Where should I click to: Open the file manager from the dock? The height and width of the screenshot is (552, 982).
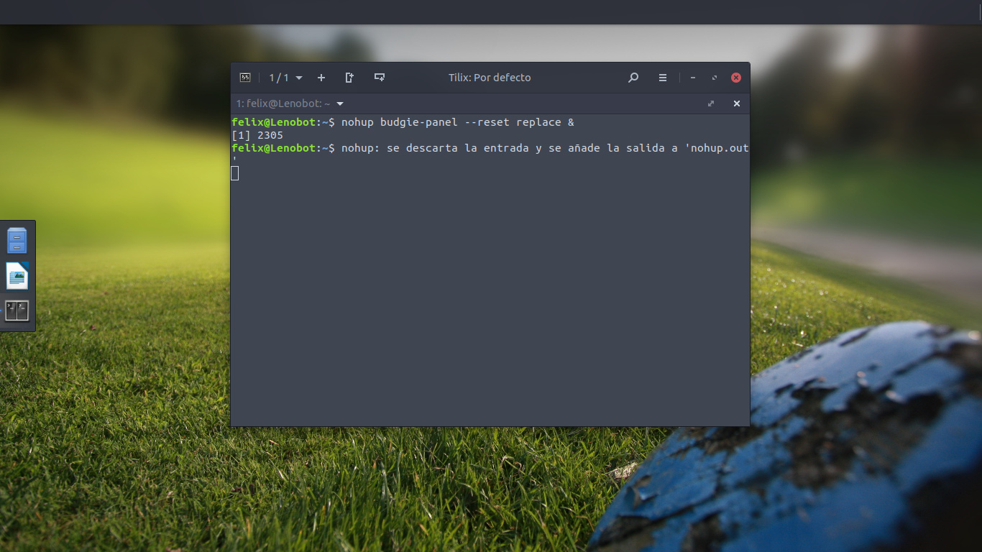tap(17, 241)
